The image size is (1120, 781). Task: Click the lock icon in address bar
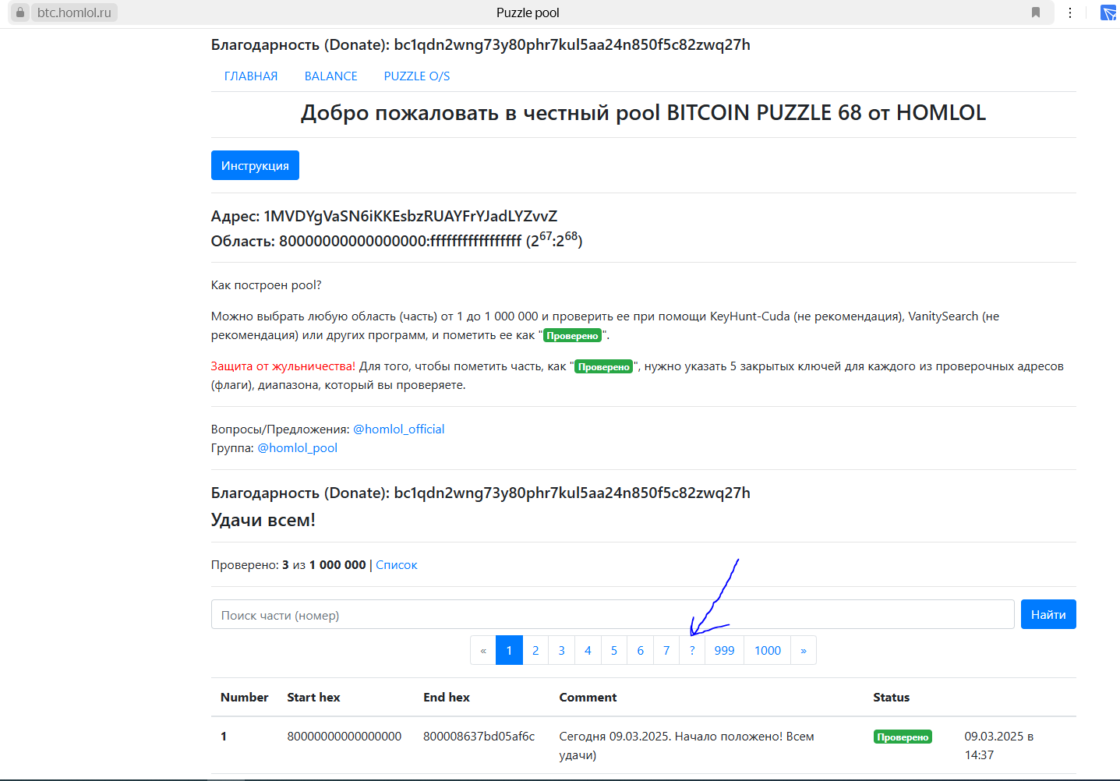pyautogui.click(x=20, y=12)
